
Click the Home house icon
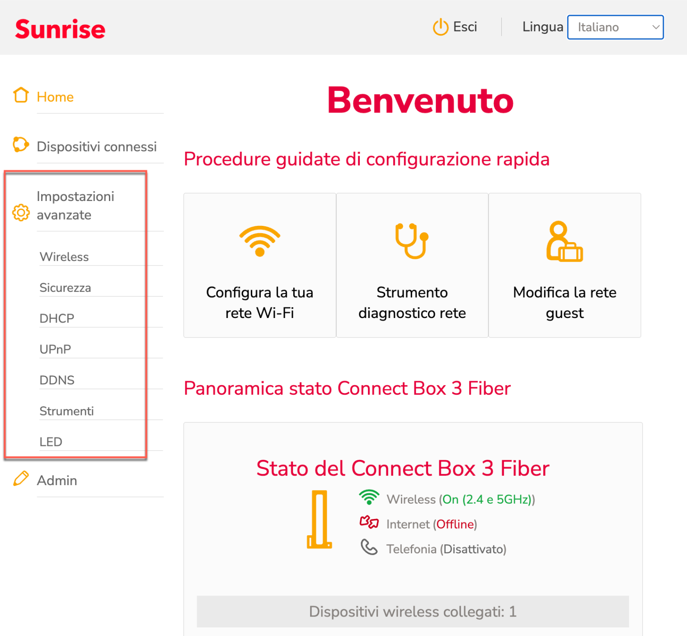[x=21, y=95]
